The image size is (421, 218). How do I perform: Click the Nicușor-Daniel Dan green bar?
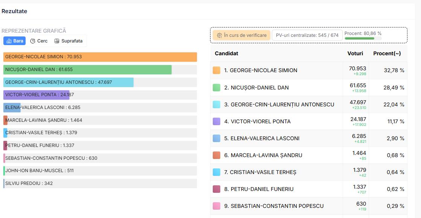(87, 70)
